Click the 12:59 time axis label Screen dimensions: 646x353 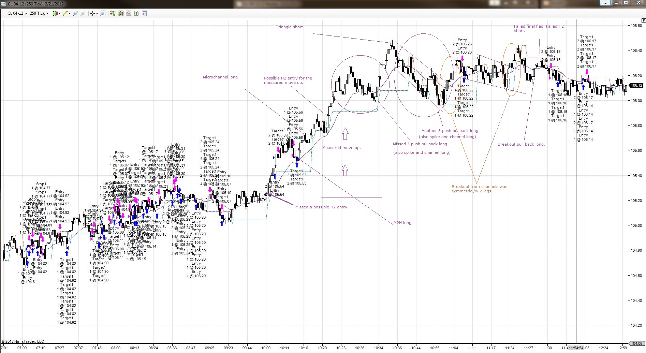(622, 348)
